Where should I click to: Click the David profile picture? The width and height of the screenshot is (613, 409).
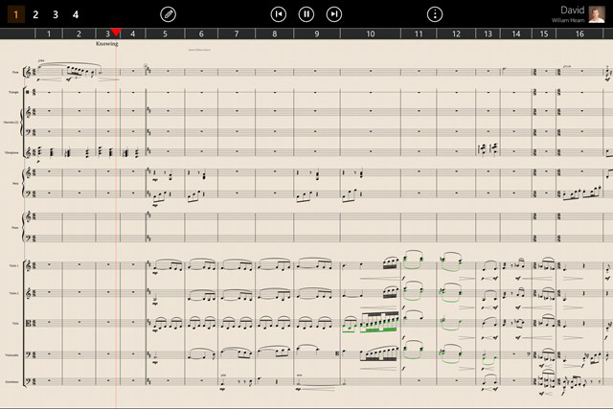pyautogui.click(x=597, y=13)
